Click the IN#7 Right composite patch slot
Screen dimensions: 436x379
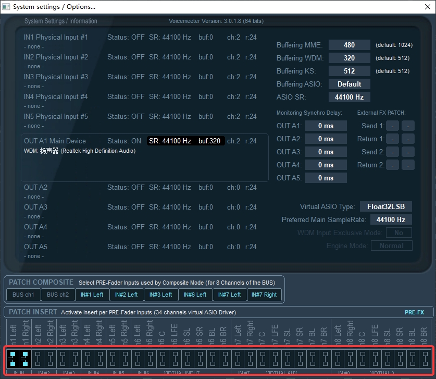264,295
